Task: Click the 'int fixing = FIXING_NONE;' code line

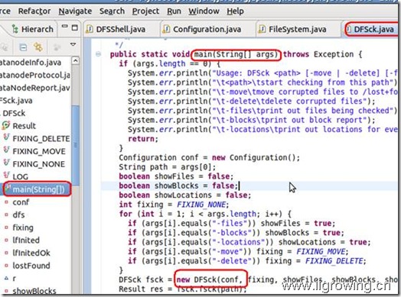Action: tap(174, 205)
